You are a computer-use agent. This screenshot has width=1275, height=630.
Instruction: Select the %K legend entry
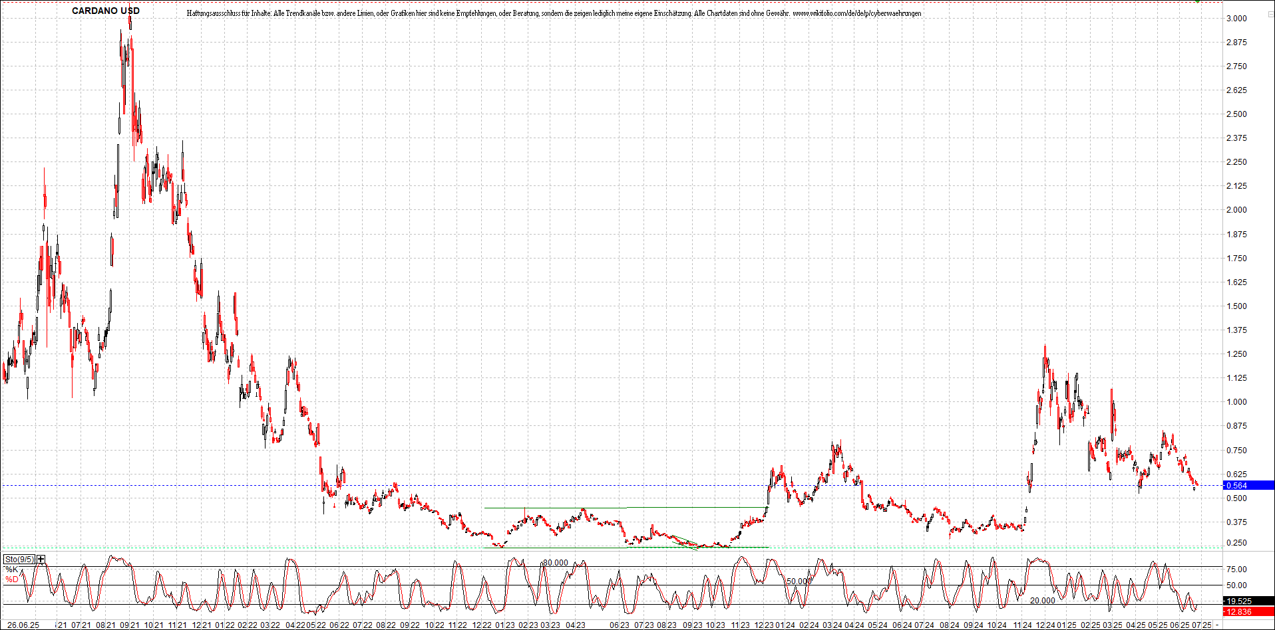(x=11, y=569)
